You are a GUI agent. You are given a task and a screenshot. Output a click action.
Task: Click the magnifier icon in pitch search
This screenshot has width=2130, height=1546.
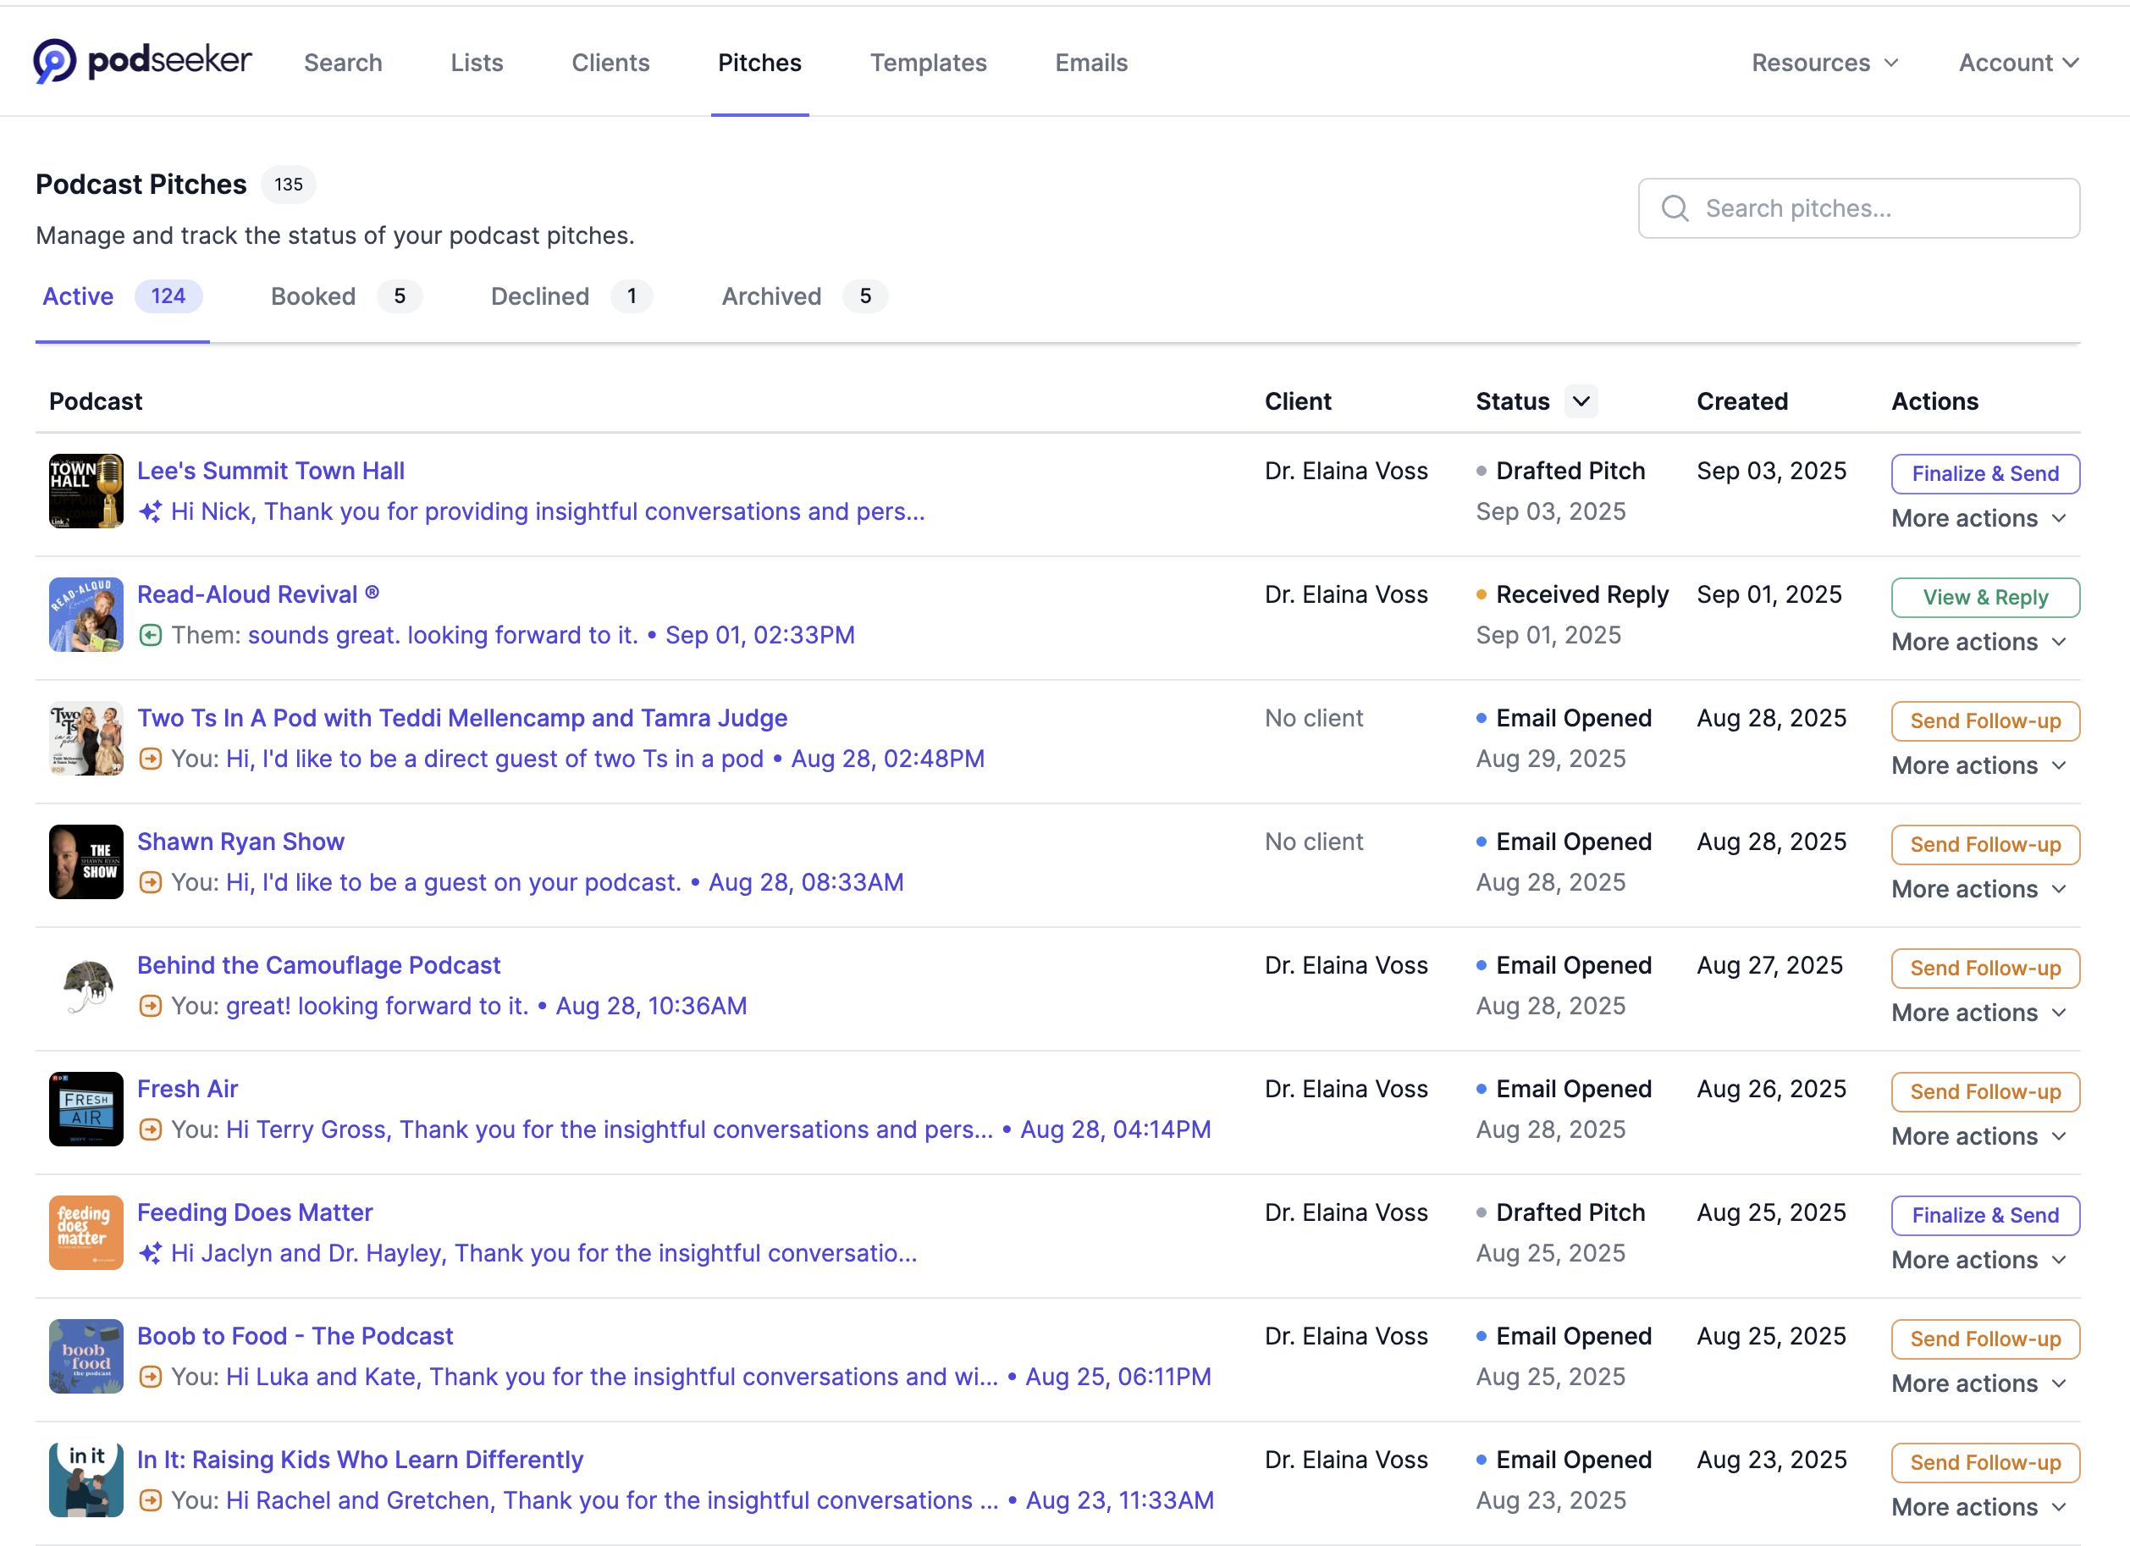tap(1675, 208)
